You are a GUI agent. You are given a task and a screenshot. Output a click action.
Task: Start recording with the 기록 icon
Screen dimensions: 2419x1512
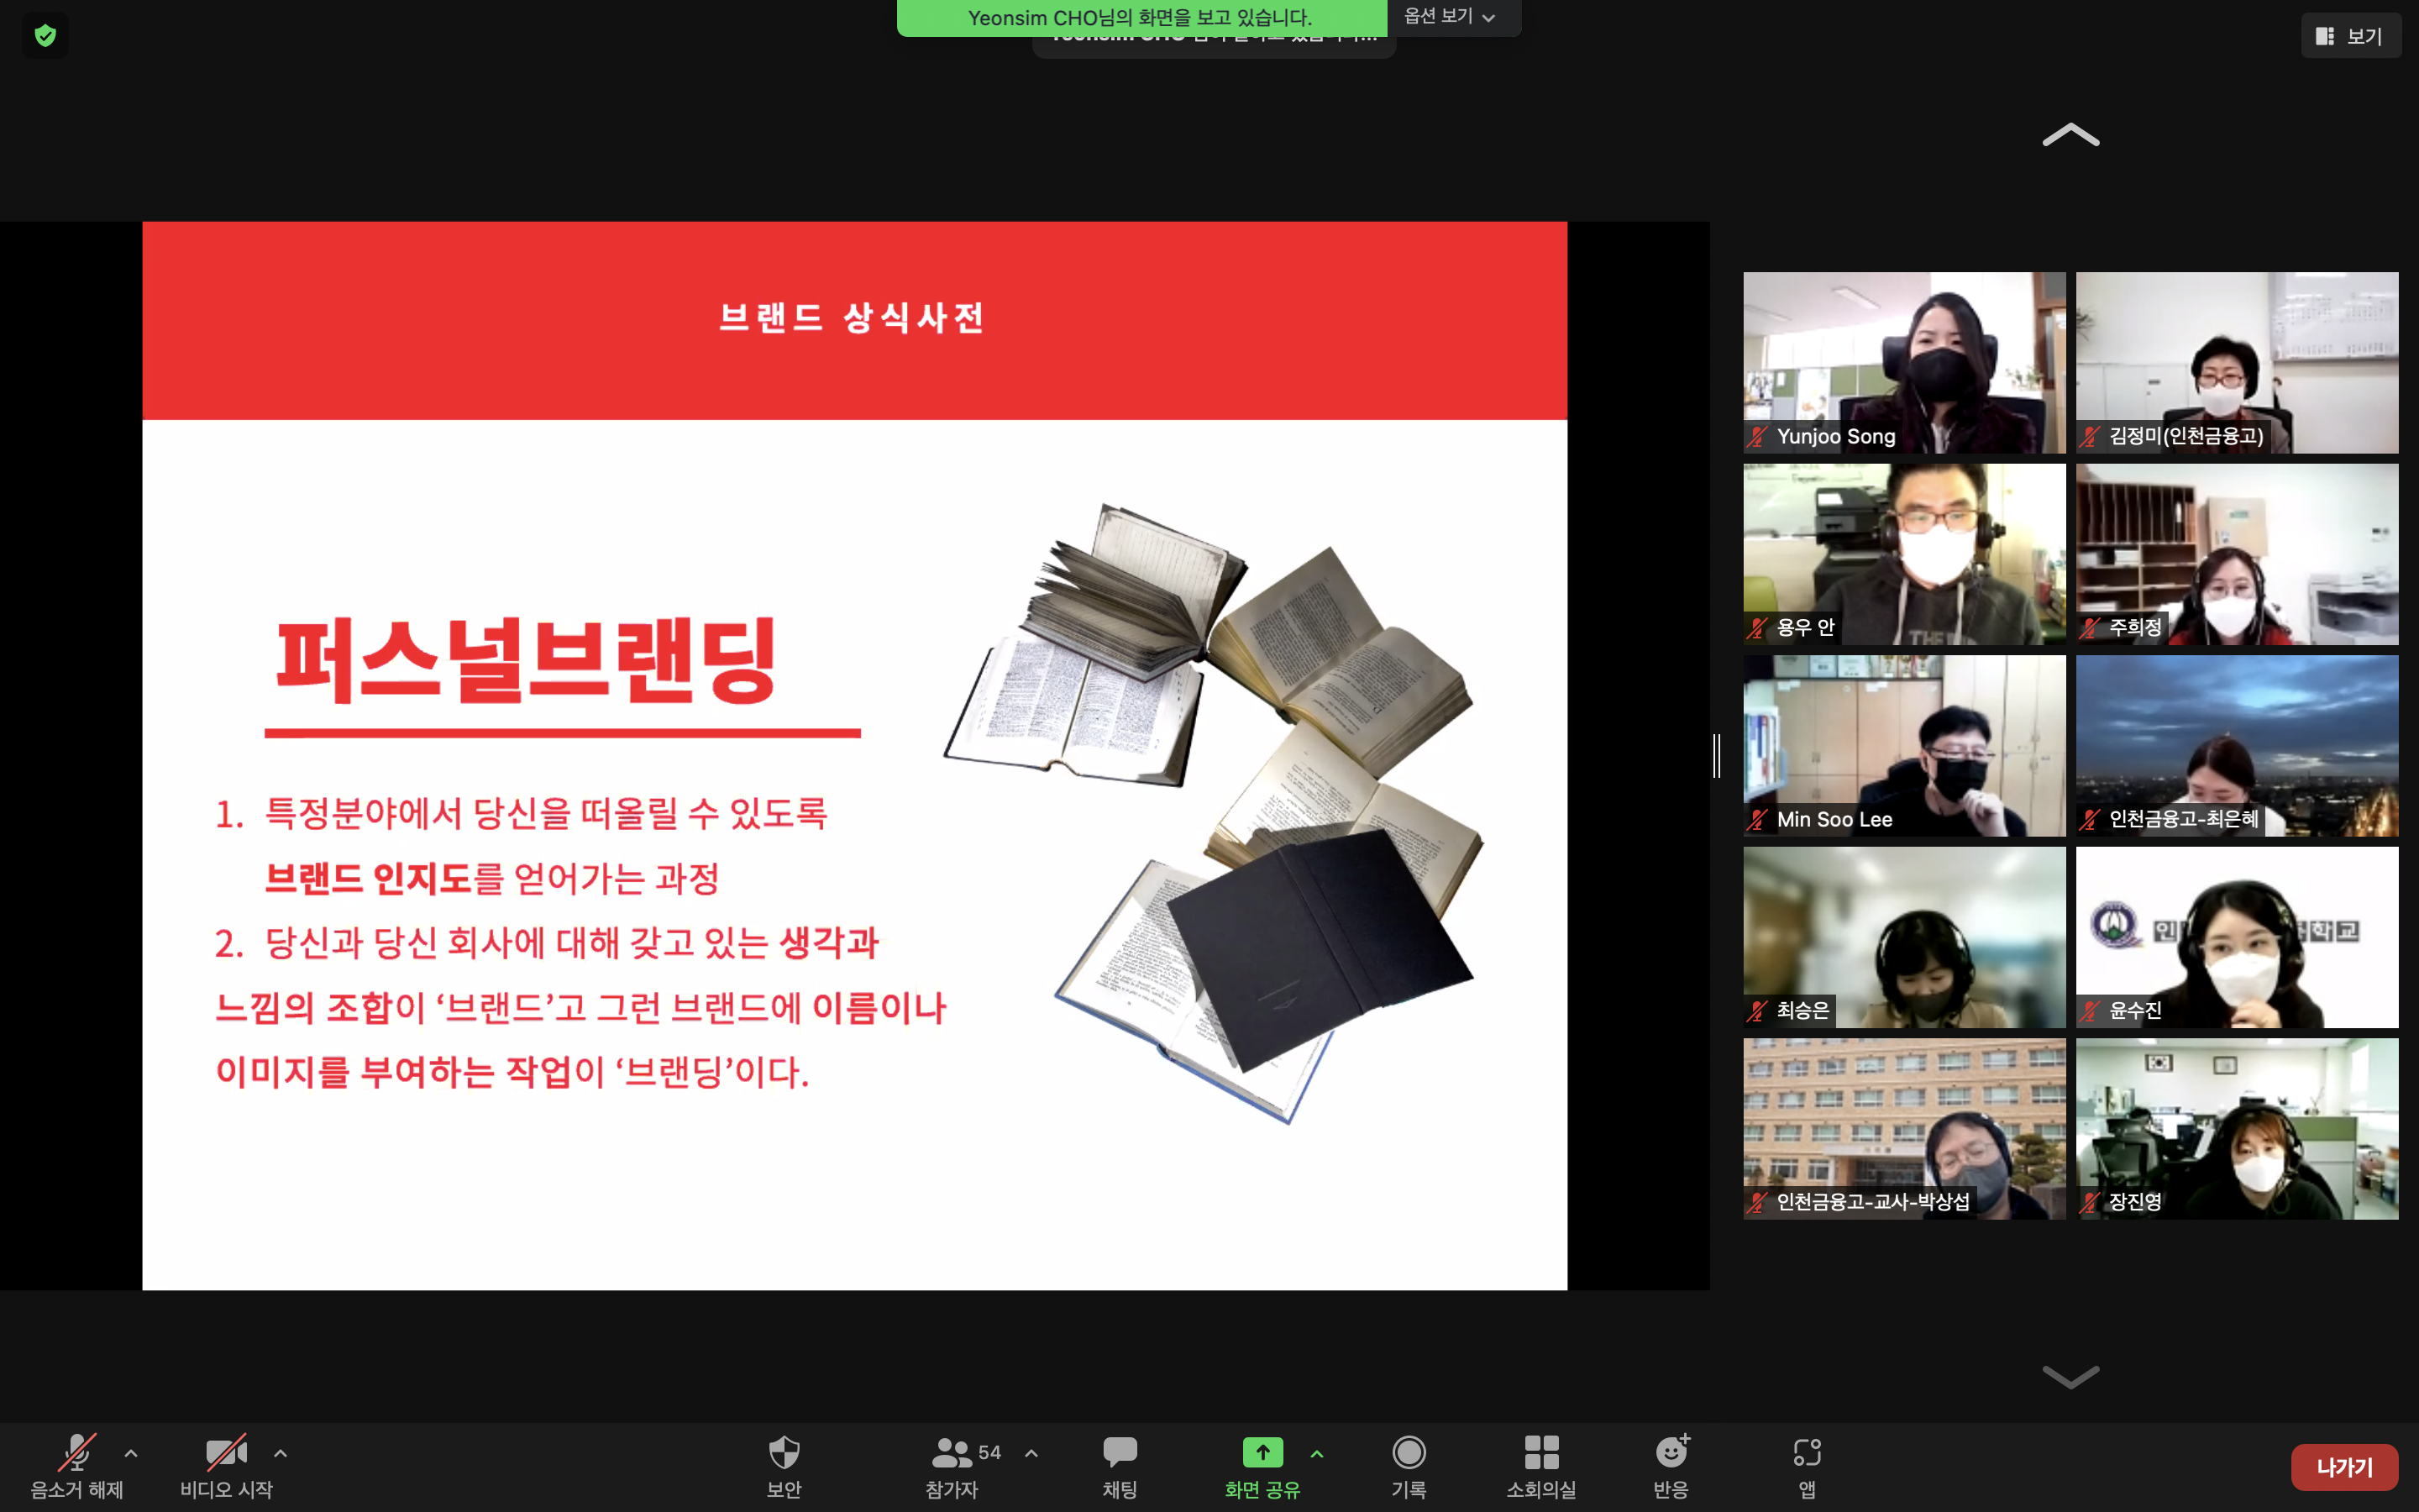click(x=1409, y=1453)
